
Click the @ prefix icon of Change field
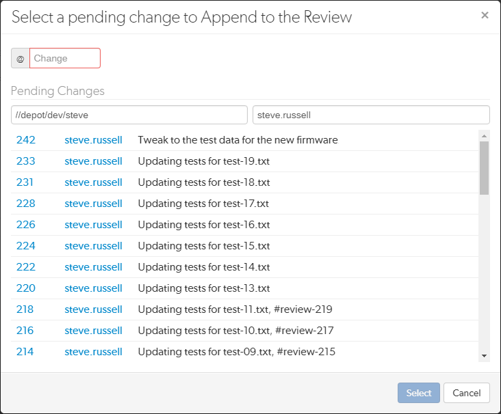click(x=21, y=58)
